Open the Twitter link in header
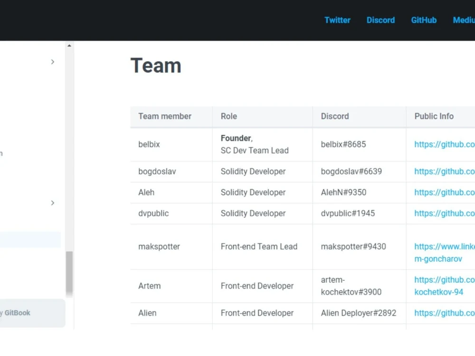This screenshot has width=475, height=356. (337, 20)
